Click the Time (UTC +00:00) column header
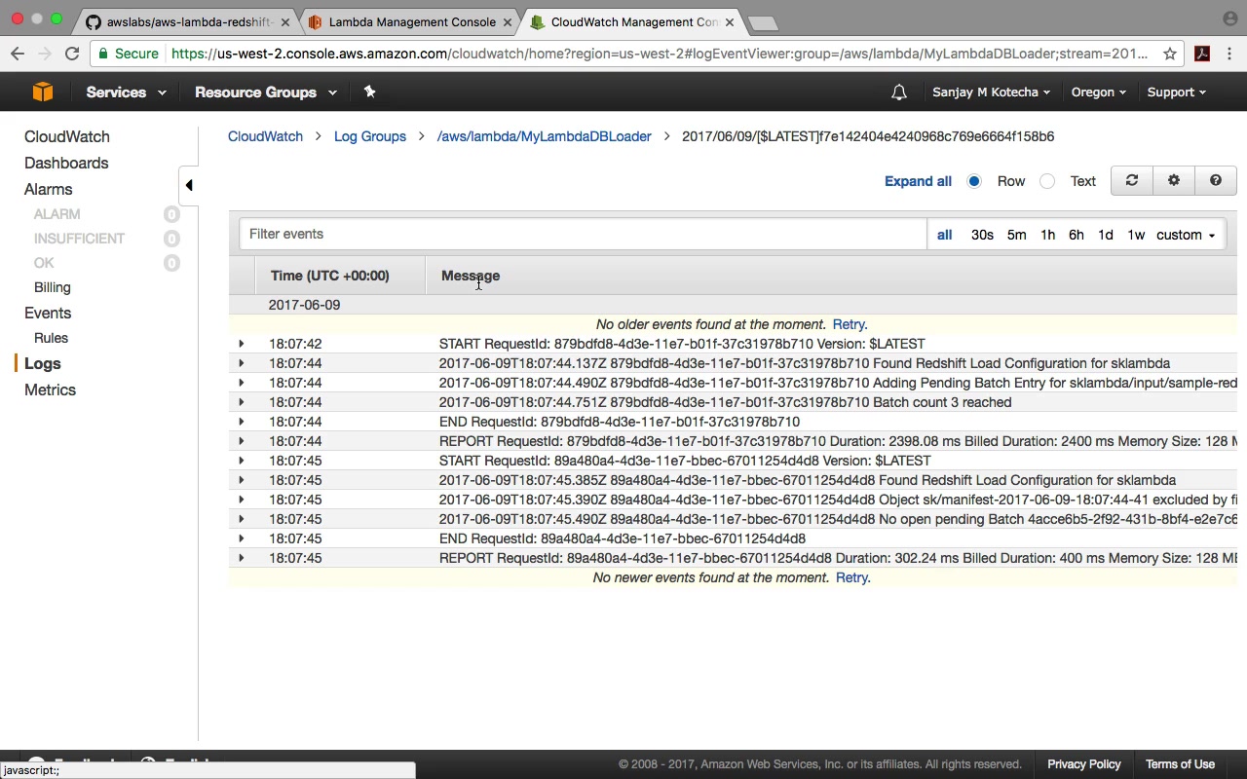The width and height of the screenshot is (1247, 779). click(x=329, y=276)
